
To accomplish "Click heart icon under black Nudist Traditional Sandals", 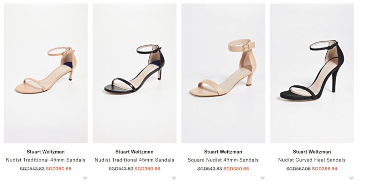I will (174, 178).
